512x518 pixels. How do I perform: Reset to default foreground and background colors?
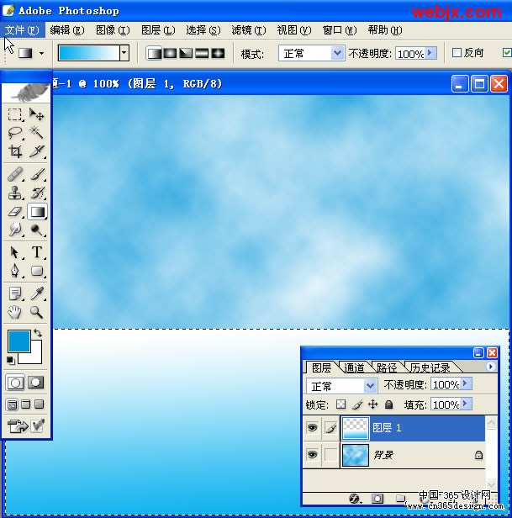click(11, 360)
